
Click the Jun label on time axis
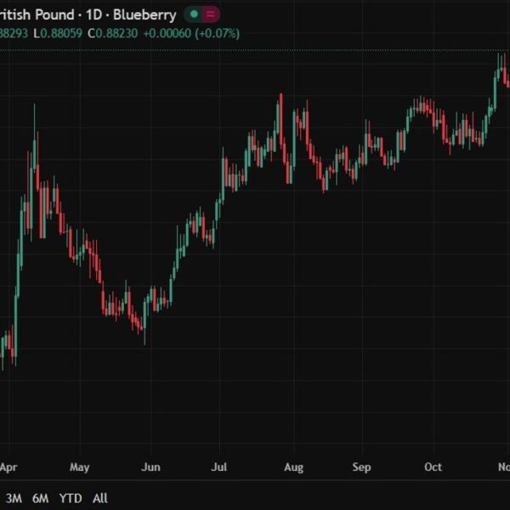pyautogui.click(x=150, y=467)
